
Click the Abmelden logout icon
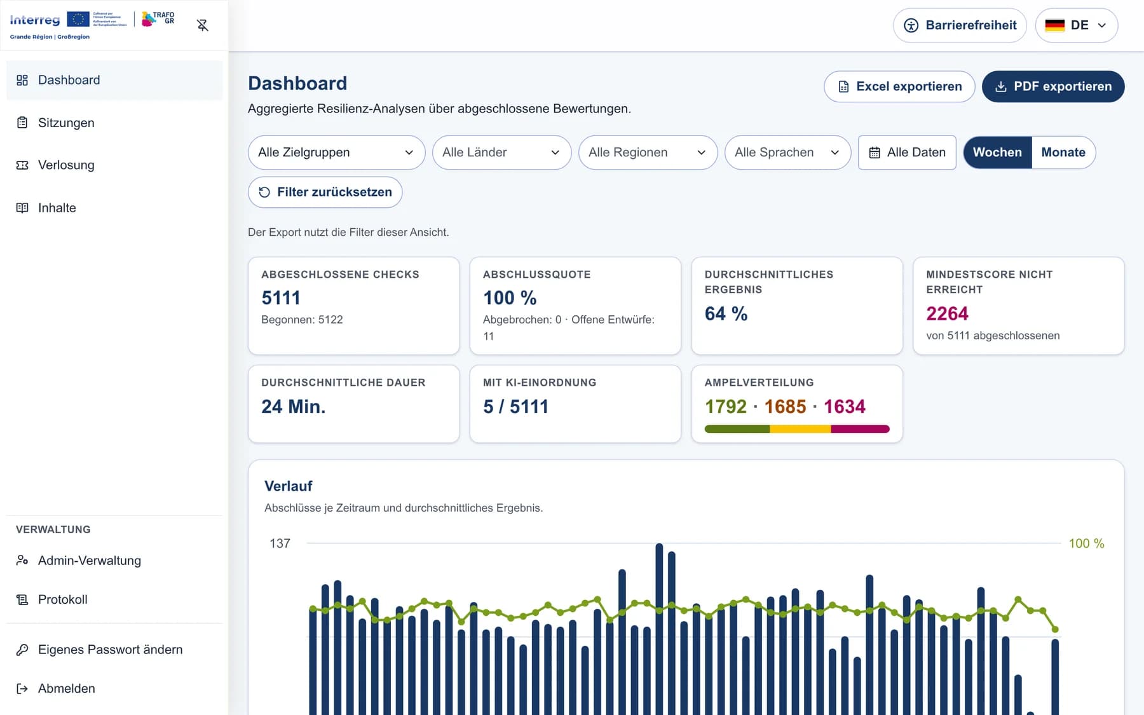(22, 688)
